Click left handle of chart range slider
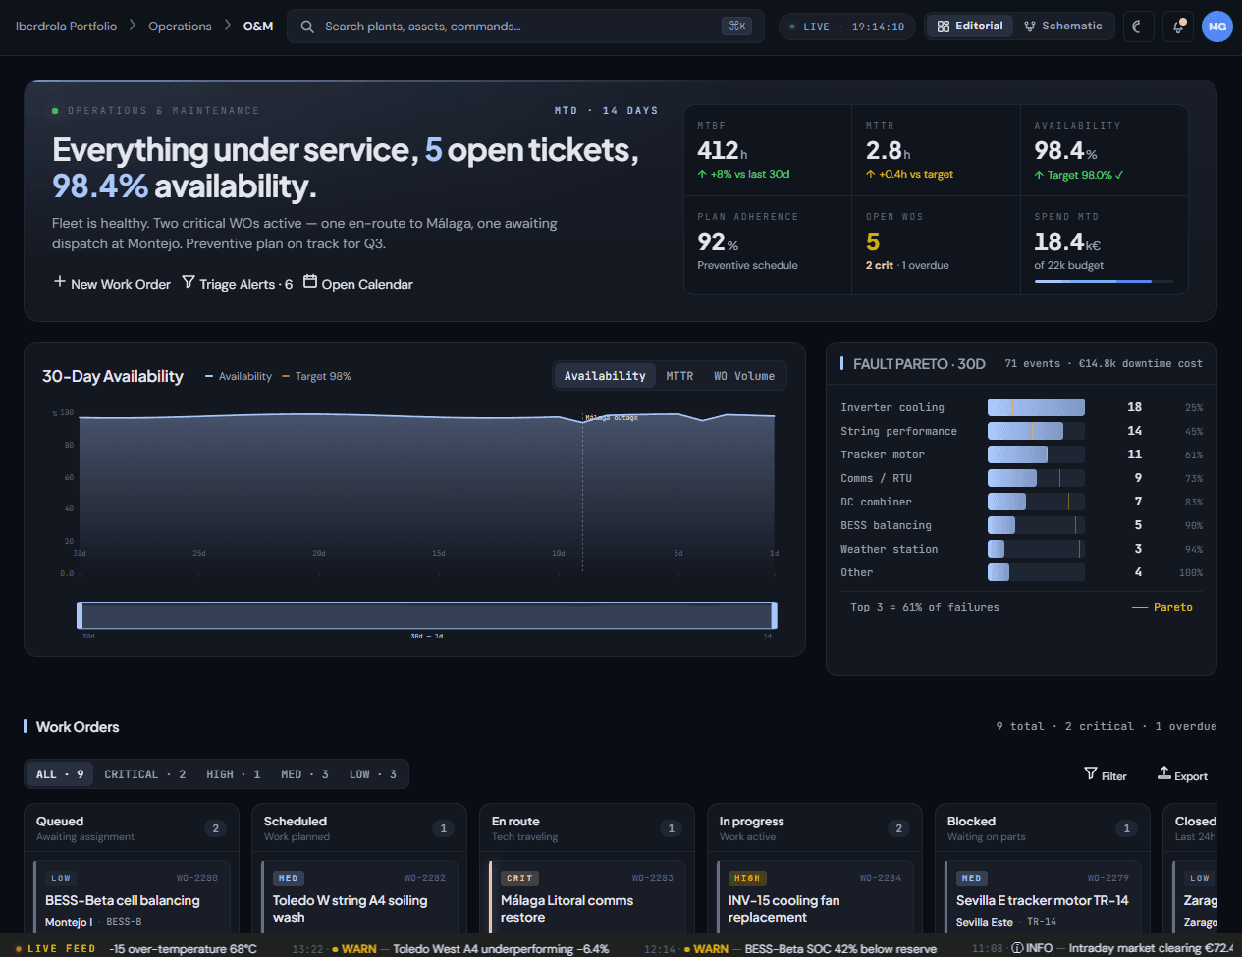This screenshot has height=957, width=1242. coord(80,615)
